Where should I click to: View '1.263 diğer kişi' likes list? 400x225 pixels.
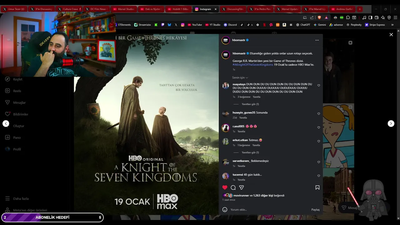coord(263,196)
